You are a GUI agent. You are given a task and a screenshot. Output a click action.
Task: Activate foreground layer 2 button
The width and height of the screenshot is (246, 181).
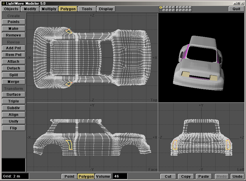point(164,7)
